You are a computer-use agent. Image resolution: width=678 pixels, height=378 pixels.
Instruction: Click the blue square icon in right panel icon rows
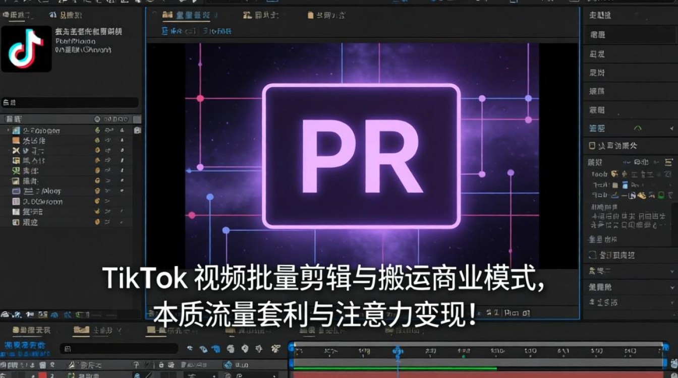(x=626, y=185)
